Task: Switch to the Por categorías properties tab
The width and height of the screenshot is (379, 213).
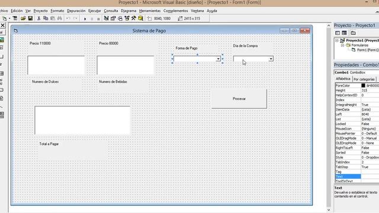Action: 364,79
